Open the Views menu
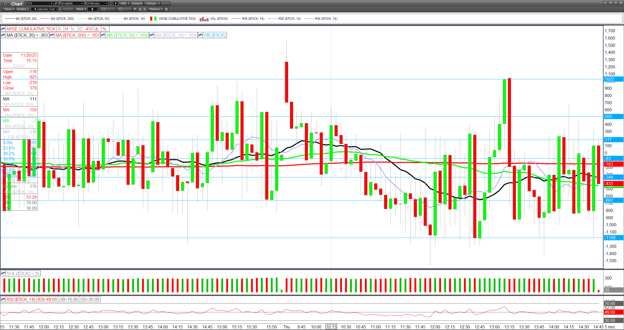The height and width of the screenshot is (330, 624). (9, 9)
